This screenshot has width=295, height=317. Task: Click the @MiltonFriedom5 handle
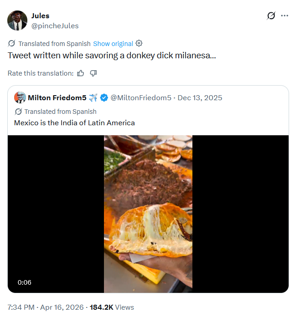coord(141,97)
